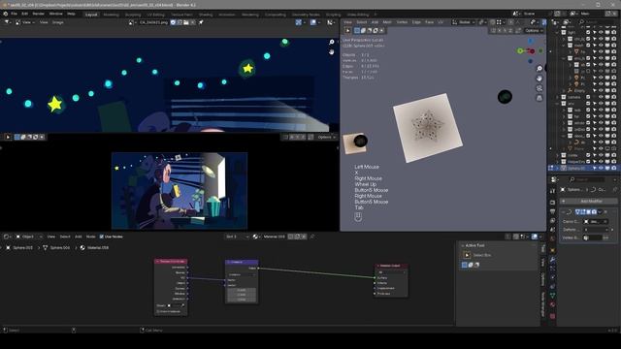Switch to Shading workspace tab
Viewport: 621px width, 349px height.
(x=206, y=15)
